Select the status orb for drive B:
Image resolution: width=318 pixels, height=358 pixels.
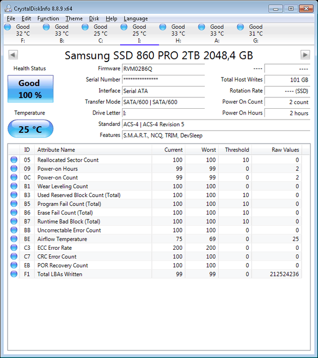coord(46,27)
